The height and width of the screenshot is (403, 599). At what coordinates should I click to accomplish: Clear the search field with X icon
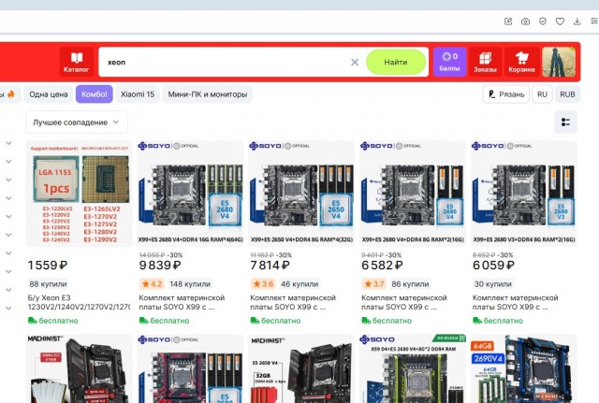[x=355, y=62]
